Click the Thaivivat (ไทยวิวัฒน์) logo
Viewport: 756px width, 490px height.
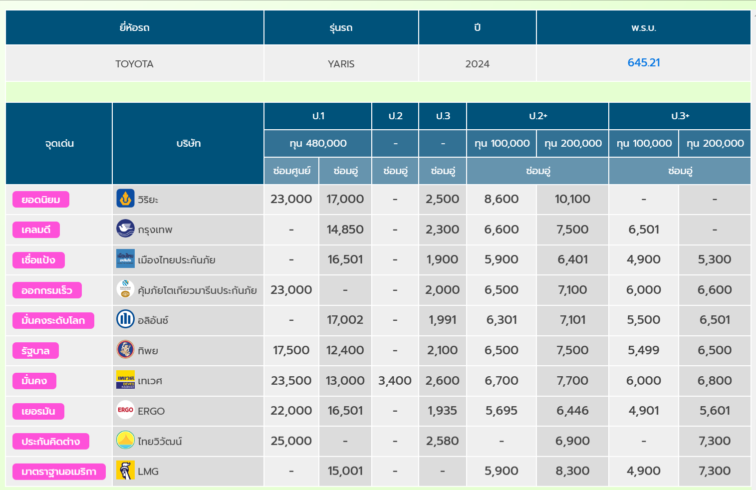(125, 440)
